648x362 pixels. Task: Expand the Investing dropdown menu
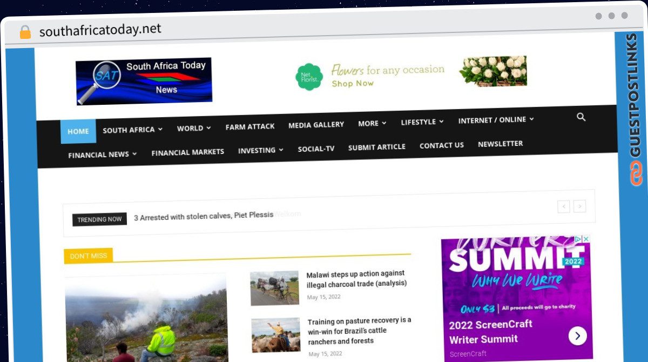click(261, 150)
